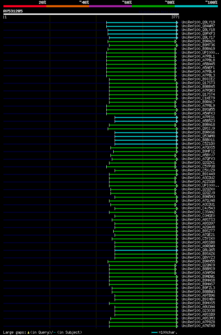
Task: Click the cyan ~100% legend segment
Action: tap(196, 6)
